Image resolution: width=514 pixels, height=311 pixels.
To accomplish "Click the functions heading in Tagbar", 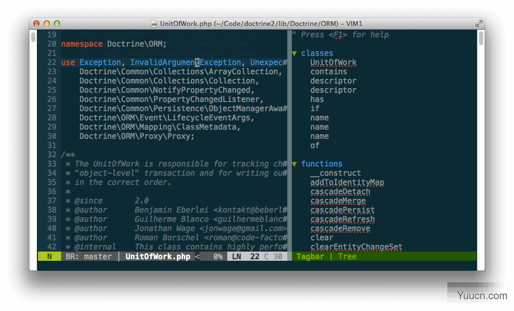I will [x=322, y=163].
